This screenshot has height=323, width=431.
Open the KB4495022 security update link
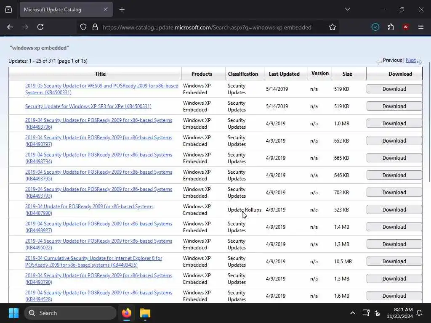(x=98, y=244)
